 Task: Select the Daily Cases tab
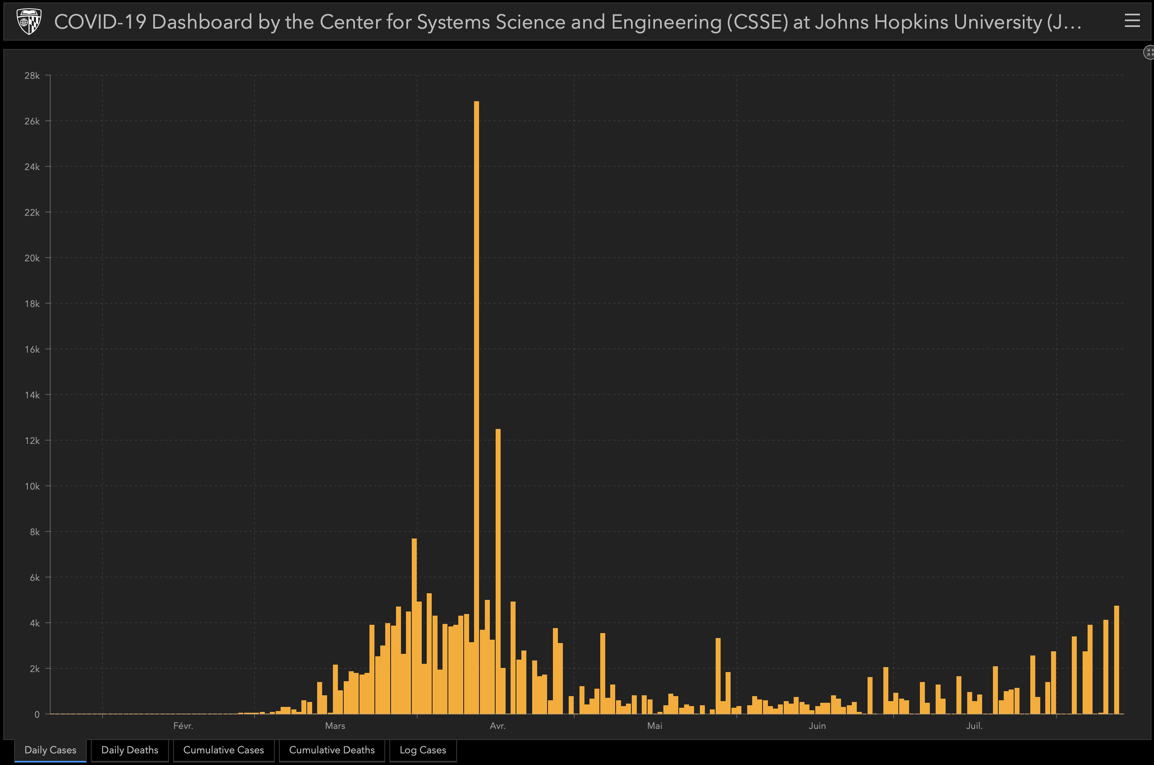tap(50, 750)
